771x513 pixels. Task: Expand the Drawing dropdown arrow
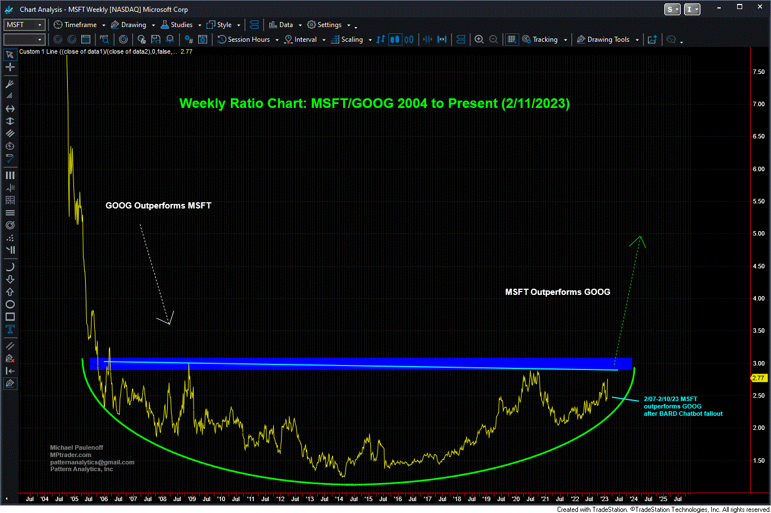tap(154, 25)
